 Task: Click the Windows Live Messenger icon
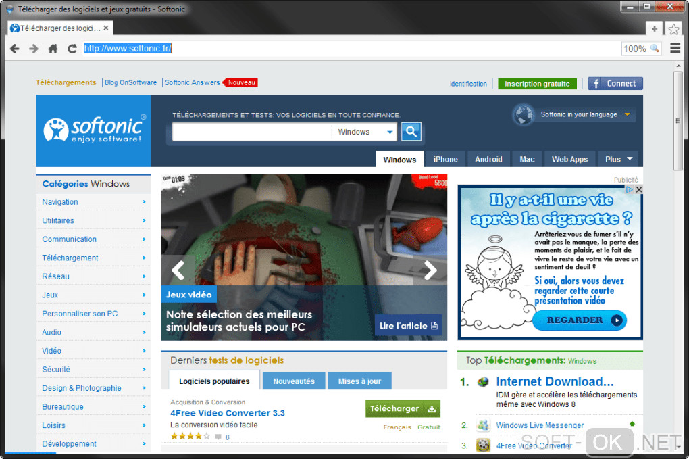coord(484,425)
